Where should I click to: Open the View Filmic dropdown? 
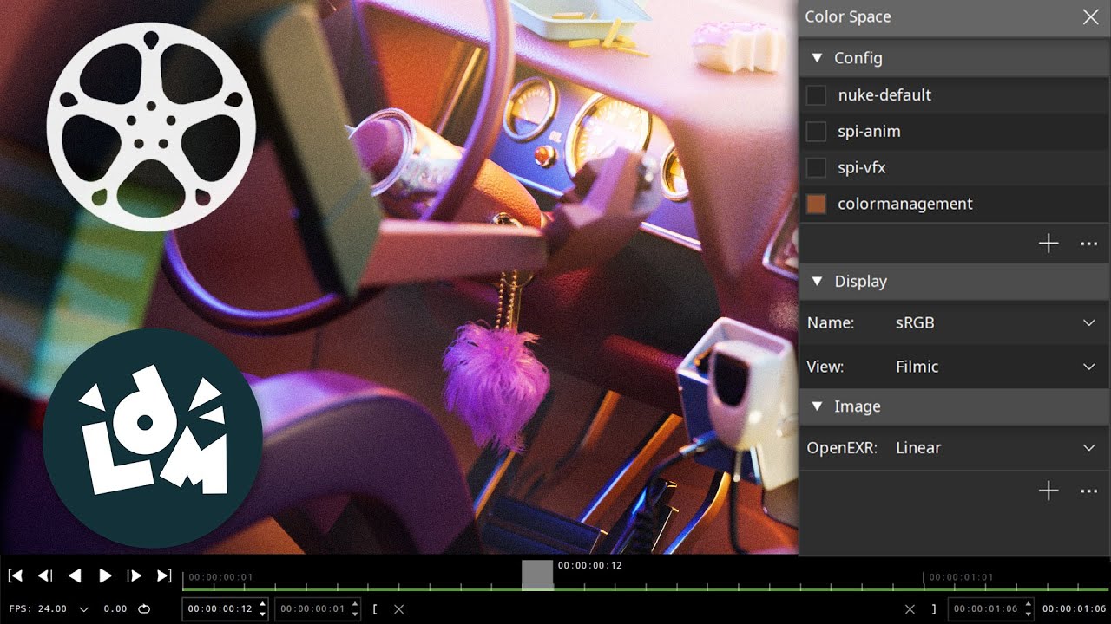click(996, 367)
